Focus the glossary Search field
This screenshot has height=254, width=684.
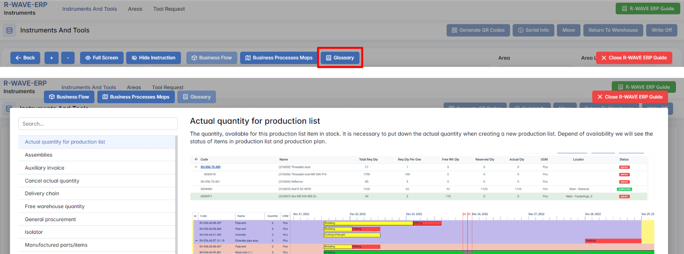click(98, 124)
